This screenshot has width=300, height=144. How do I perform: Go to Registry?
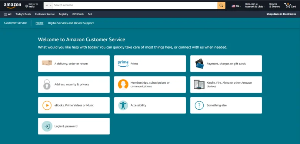63,14
